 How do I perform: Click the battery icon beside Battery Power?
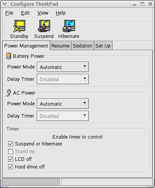pos(9,56)
